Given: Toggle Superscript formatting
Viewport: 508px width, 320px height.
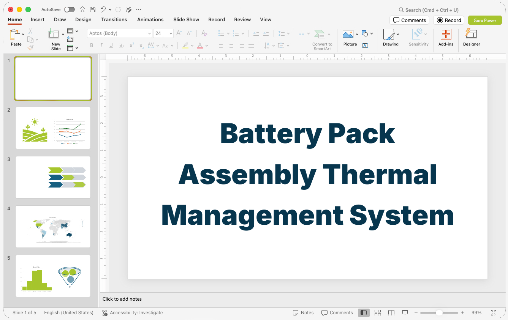Looking at the screenshot, I should (x=131, y=46).
